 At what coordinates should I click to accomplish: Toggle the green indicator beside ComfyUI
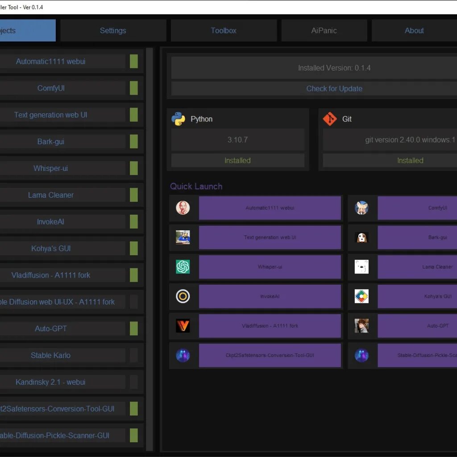pos(134,88)
